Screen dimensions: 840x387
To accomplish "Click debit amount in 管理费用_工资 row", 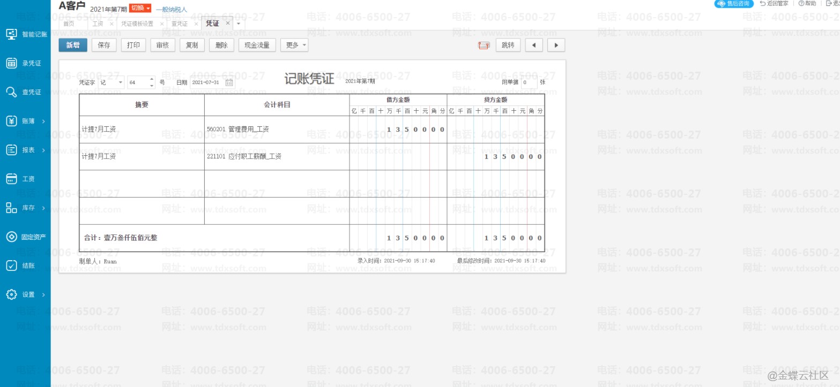I will pyautogui.click(x=398, y=130).
